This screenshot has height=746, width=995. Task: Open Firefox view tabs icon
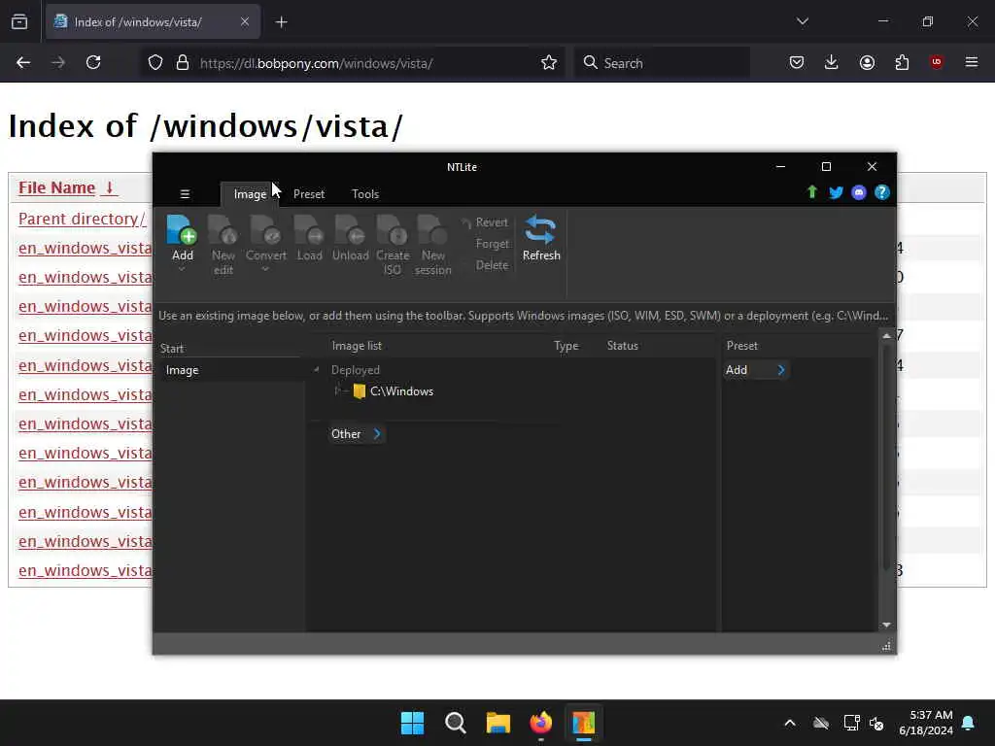[19, 22]
